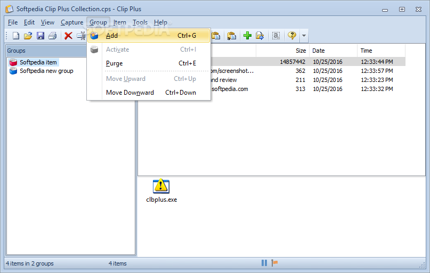
Task: Select the row with size 362
Action: (x=307, y=71)
